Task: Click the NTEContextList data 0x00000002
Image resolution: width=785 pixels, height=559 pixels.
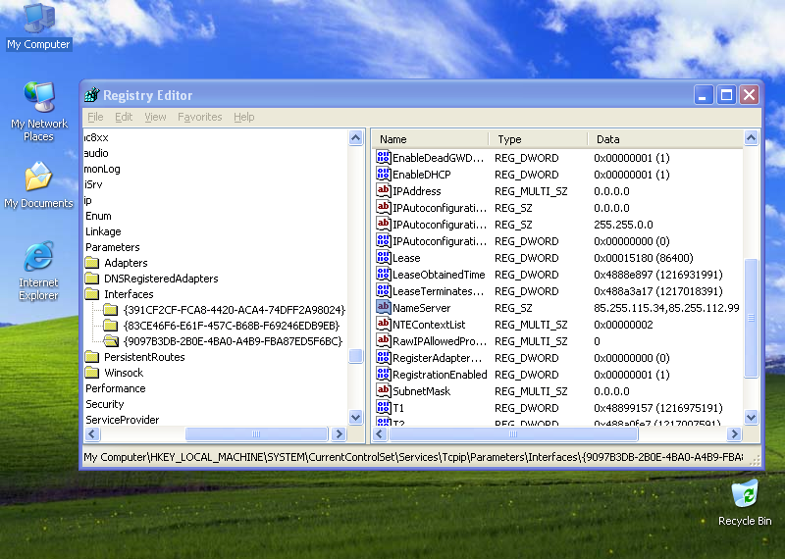Action: (623, 325)
